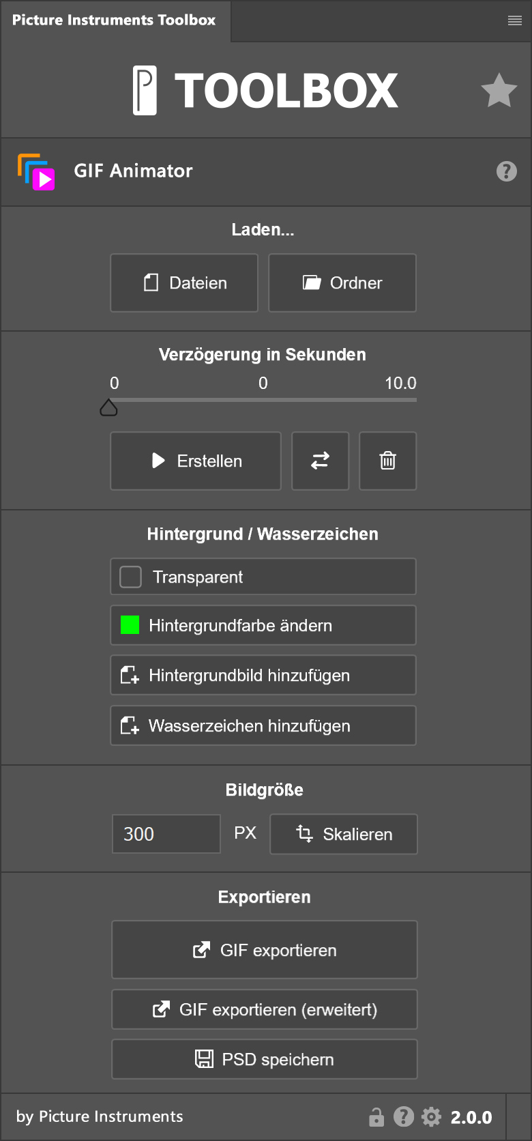Click GIF exportieren (erweitert)

tap(265, 1009)
